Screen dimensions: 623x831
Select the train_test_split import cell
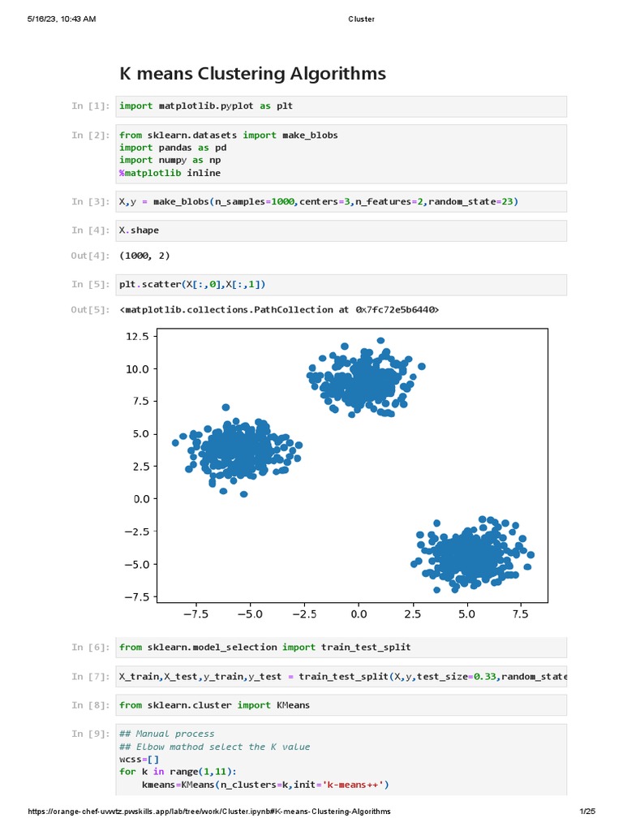click(x=342, y=647)
